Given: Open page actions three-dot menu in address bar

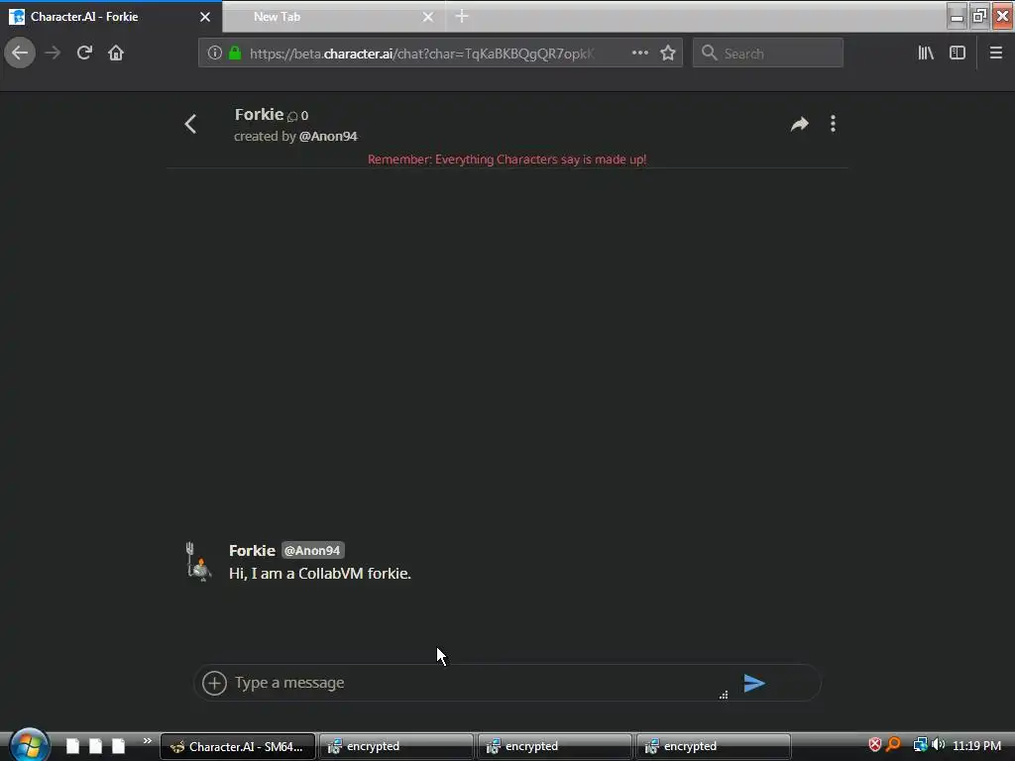Looking at the screenshot, I should click(x=639, y=54).
